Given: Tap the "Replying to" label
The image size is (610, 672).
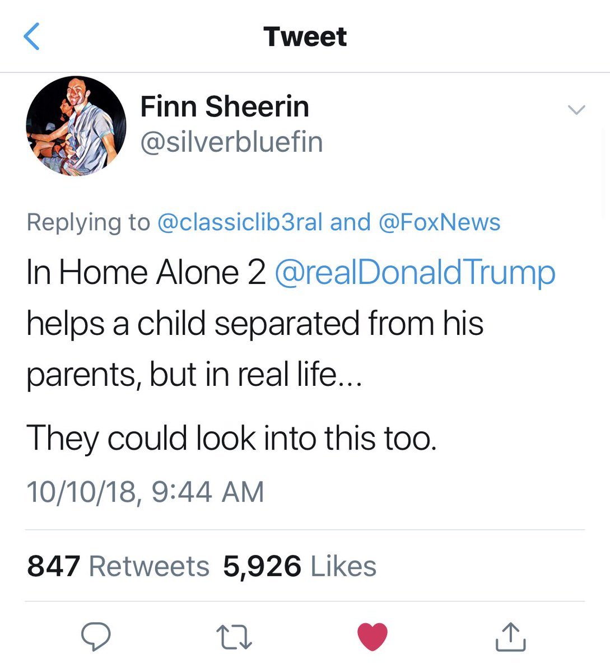Looking at the screenshot, I should pos(89,222).
